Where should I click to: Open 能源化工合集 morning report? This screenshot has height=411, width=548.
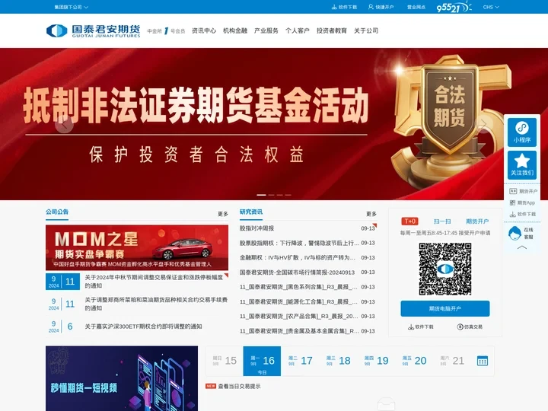click(x=298, y=301)
